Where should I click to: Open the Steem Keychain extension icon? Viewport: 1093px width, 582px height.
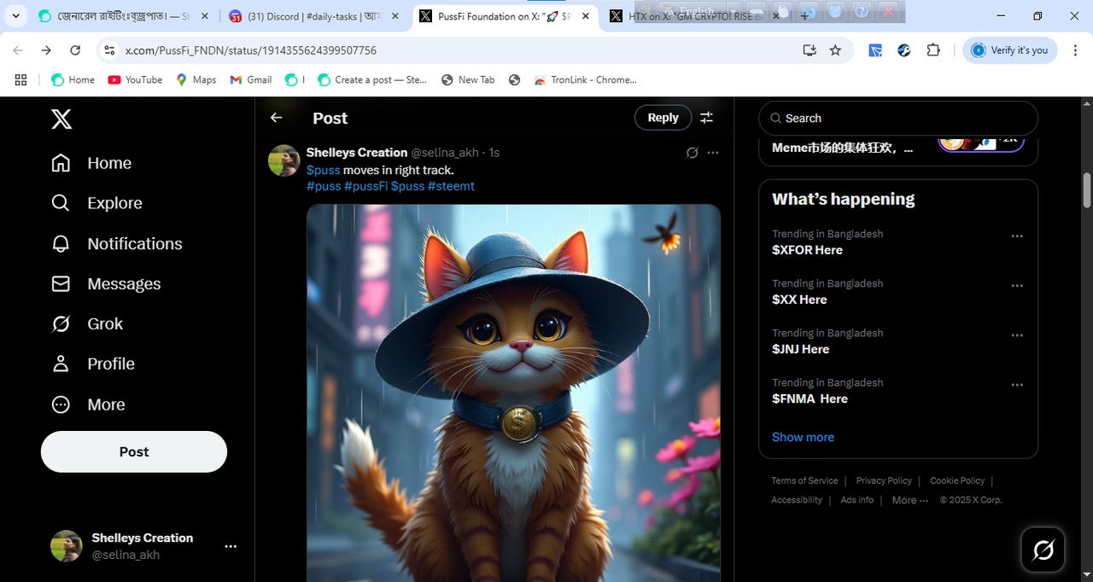coord(904,50)
